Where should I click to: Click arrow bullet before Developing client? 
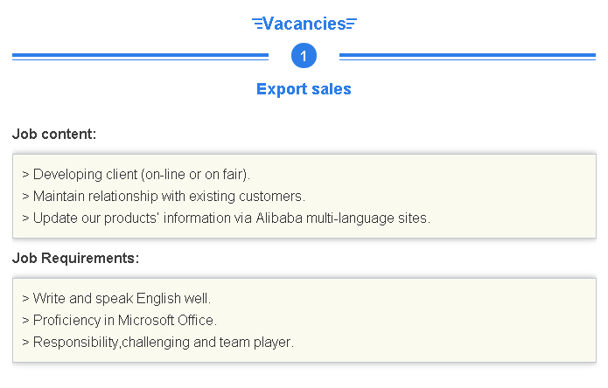pyautogui.click(x=25, y=175)
